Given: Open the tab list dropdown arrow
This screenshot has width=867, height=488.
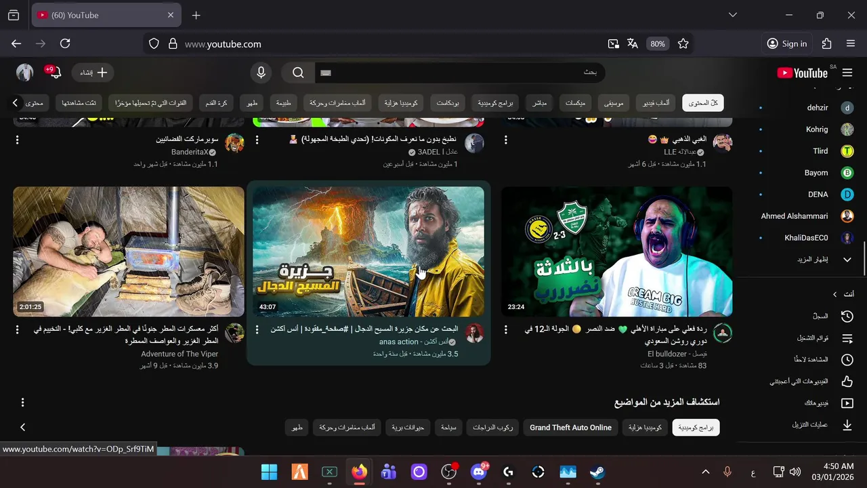Looking at the screenshot, I should pos(732,15).
